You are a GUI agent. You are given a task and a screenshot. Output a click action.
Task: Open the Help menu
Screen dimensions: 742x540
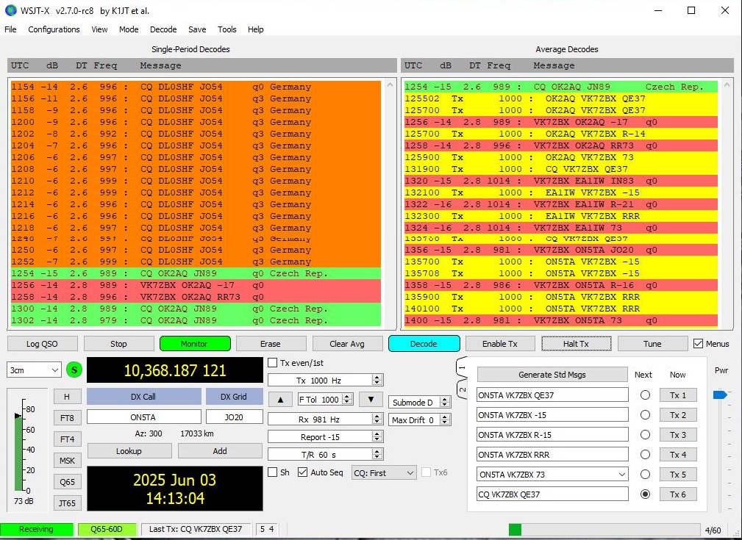255,29
